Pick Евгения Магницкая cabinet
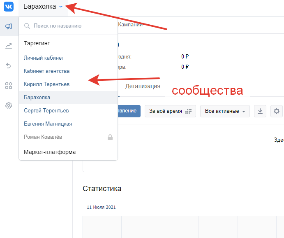The image size is (284, 238). click(68, 124)
